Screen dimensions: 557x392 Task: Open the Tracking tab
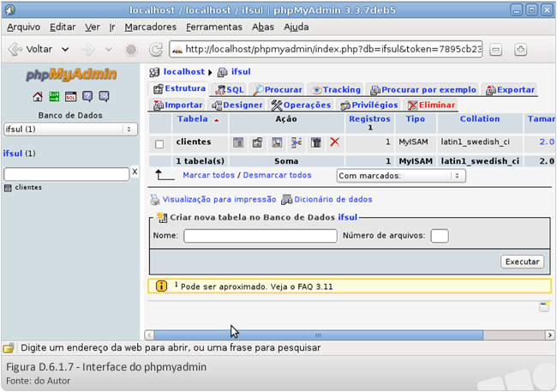click(x=336, y=90)
